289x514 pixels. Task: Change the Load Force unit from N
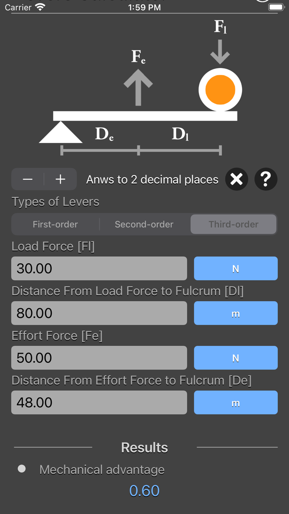point(236,269)
